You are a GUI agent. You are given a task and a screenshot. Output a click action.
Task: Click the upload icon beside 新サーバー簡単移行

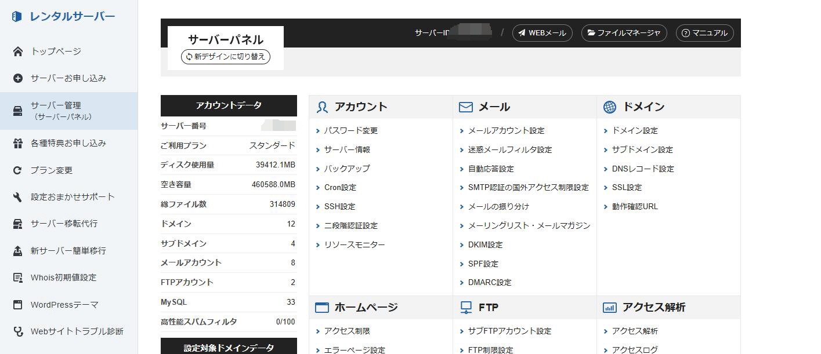pyautogui.click(x=18, y=251)
